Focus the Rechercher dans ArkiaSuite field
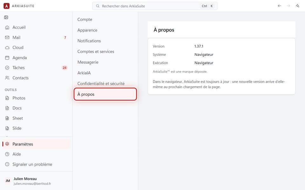This screenshot has height=190, width=305. (x=155, y=6)
